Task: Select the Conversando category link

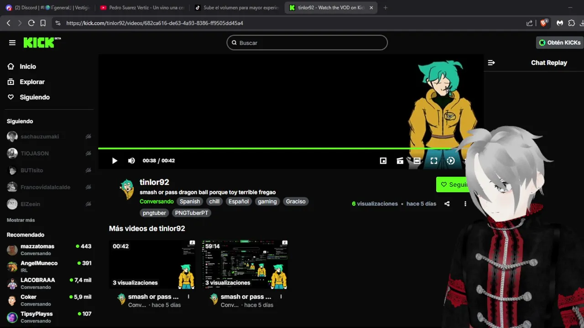Action: click(156, 201)
